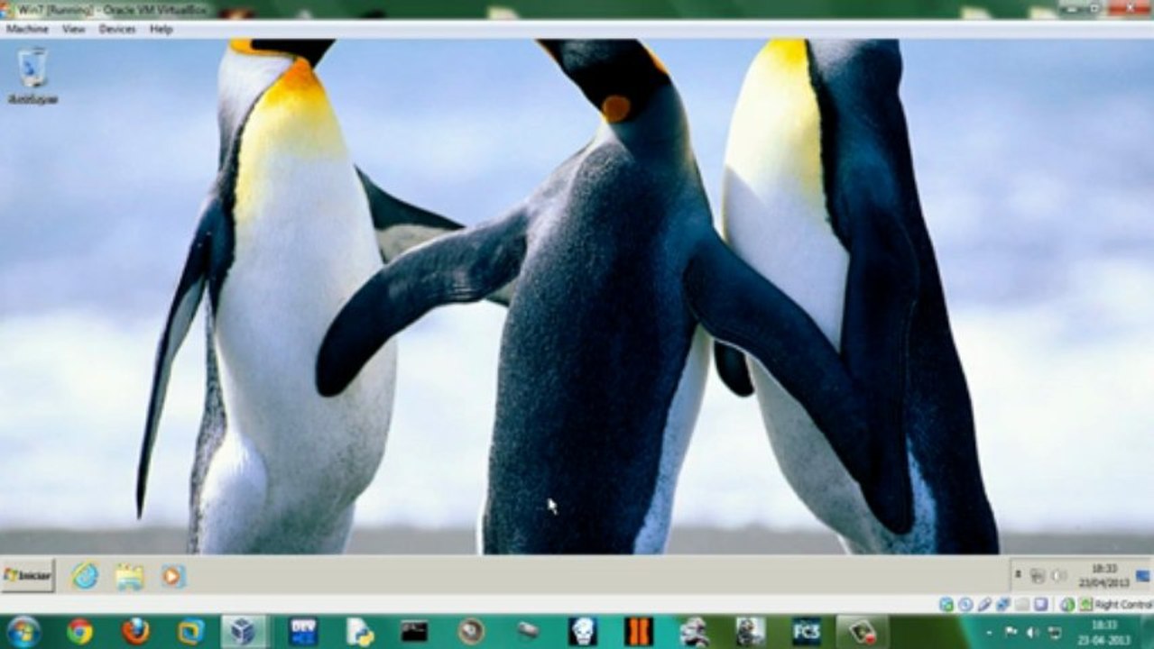Open skull game icon on host taskbar
The width and height of the screenshot is (1154, 649).
(583, 632)
